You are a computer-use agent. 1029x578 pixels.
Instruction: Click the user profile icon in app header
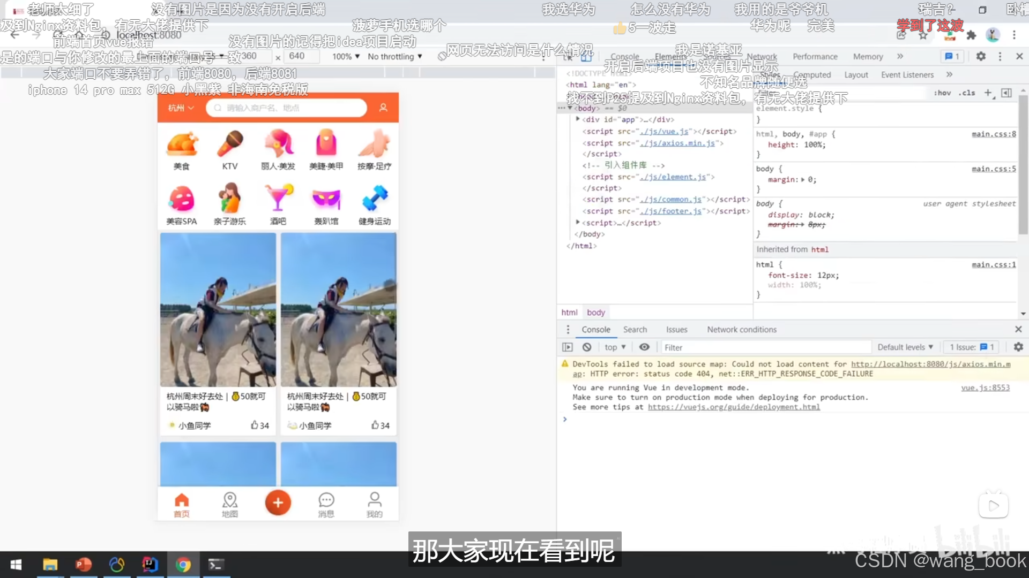click(x=383, y=108)
